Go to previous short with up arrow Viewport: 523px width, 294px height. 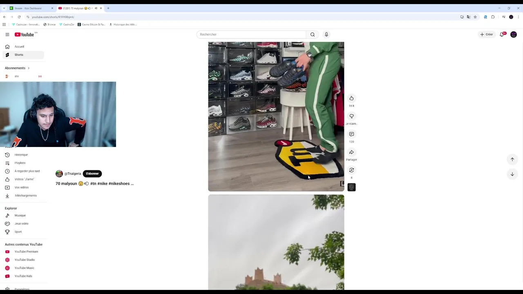click(512, 160)
